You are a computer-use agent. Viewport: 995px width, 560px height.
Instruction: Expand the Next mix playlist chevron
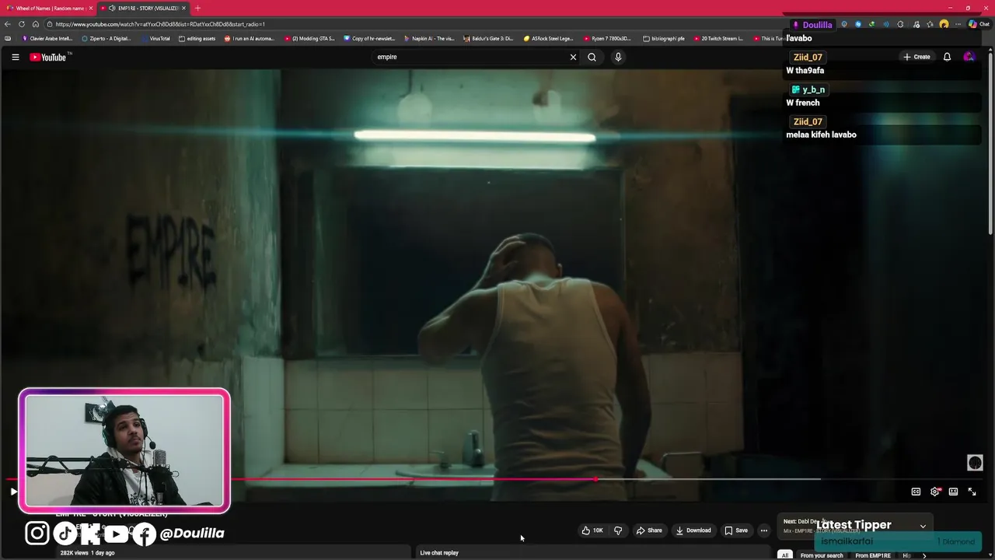(923, 526)
